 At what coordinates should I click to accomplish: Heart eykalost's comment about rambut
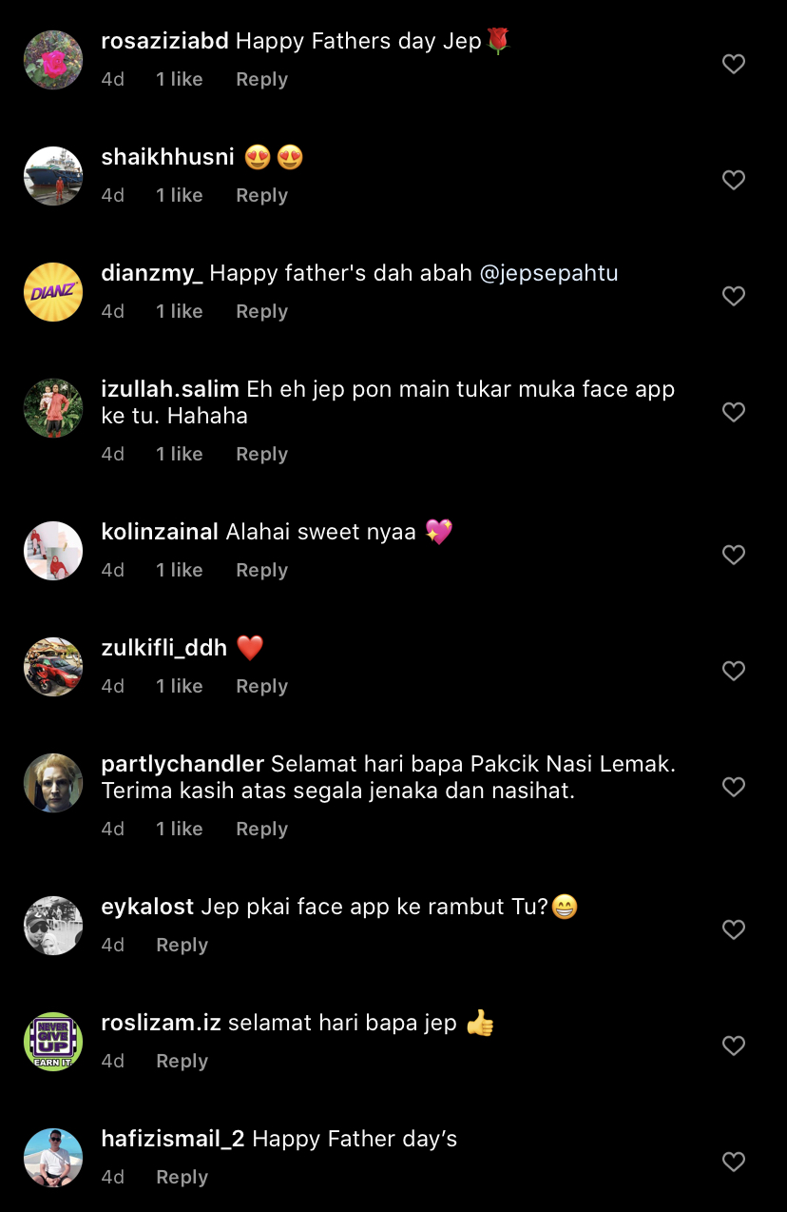[x=734, y=929]
